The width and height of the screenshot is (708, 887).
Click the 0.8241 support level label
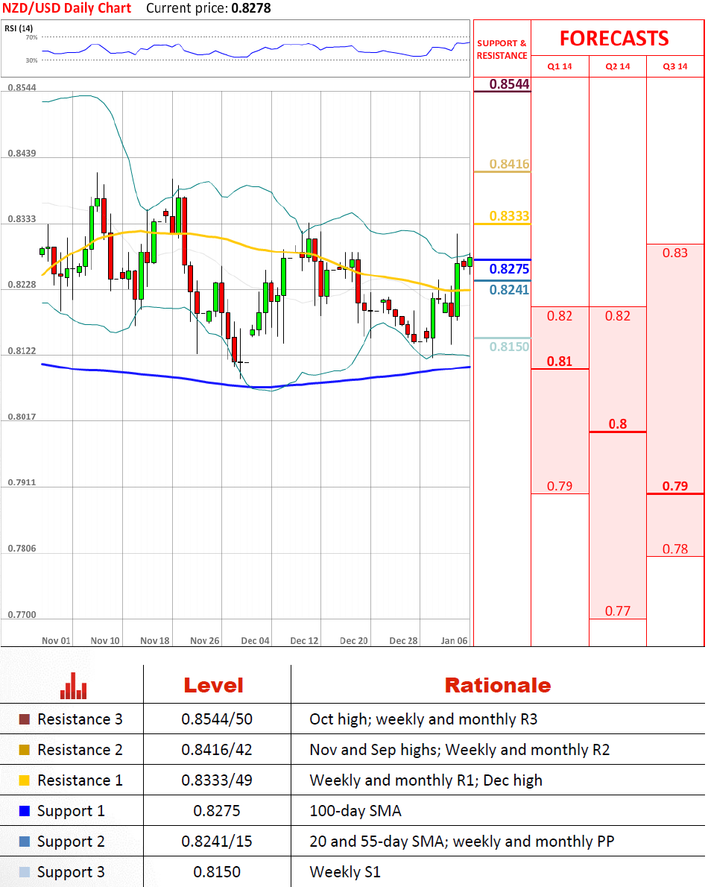(510, 290)
